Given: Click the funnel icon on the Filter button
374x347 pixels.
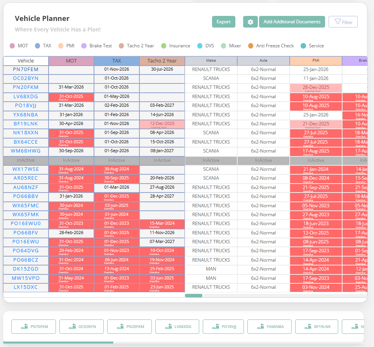Looking at the screenshot, I should [x=337, y=22].
